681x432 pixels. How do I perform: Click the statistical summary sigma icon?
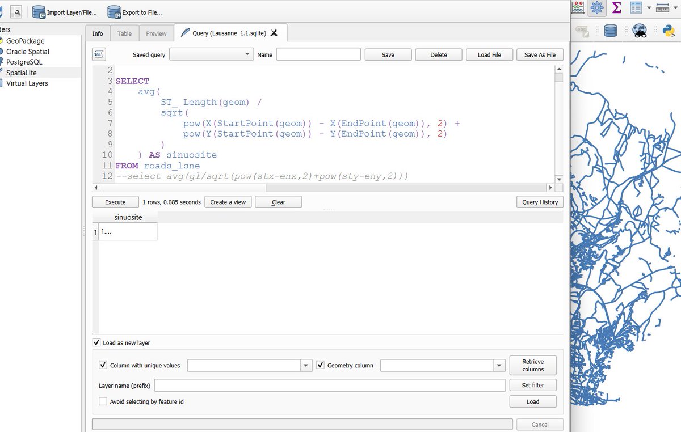(x=617, y=8)
